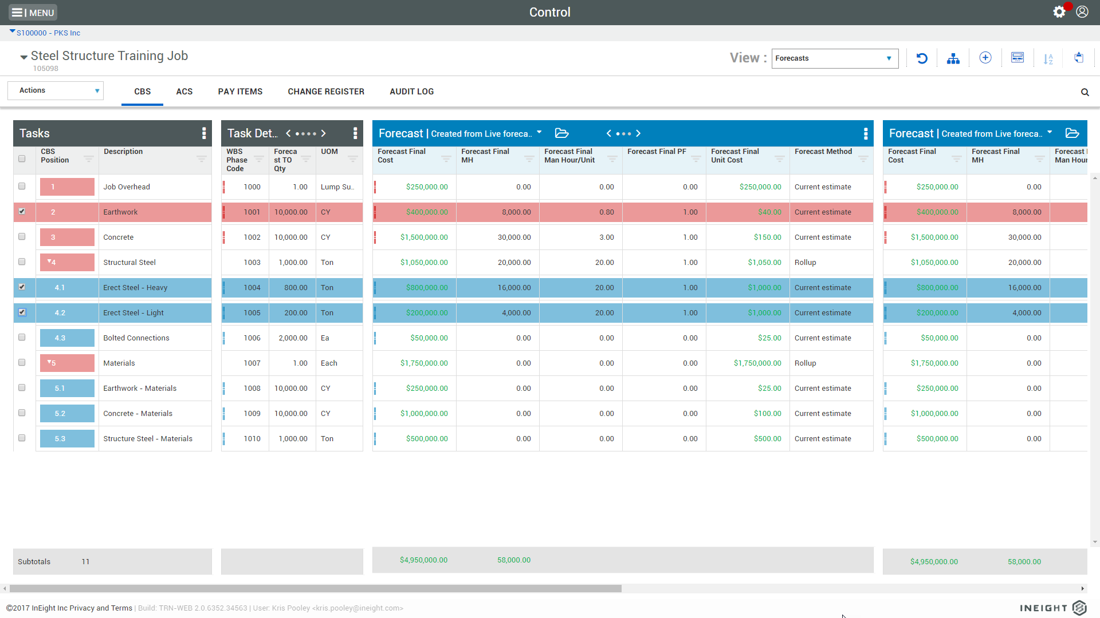The image size is (1100, 618).
Task: Click the add (plus circle) icon
Action: [985, 58]
